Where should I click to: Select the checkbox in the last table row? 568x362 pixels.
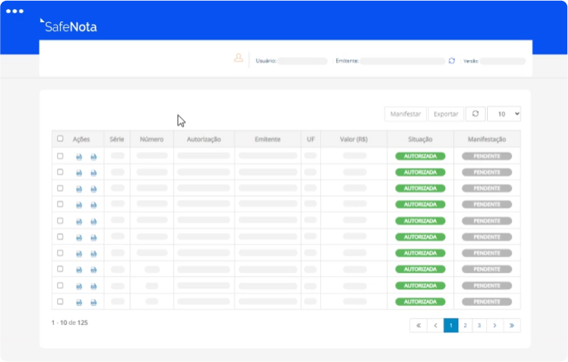59,302
